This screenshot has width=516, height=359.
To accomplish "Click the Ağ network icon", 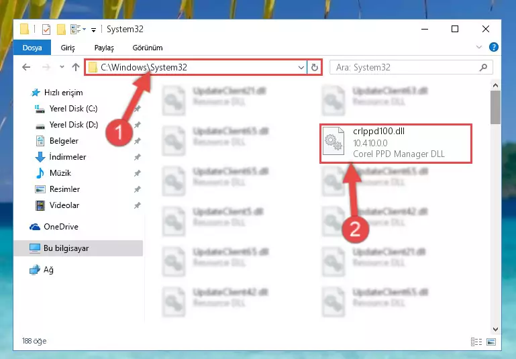I will click(x=34, y=270).
